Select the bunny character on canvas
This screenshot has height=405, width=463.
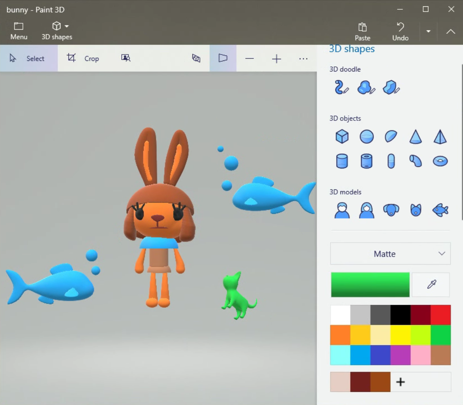pyautogui.click(x=159, y=217)
